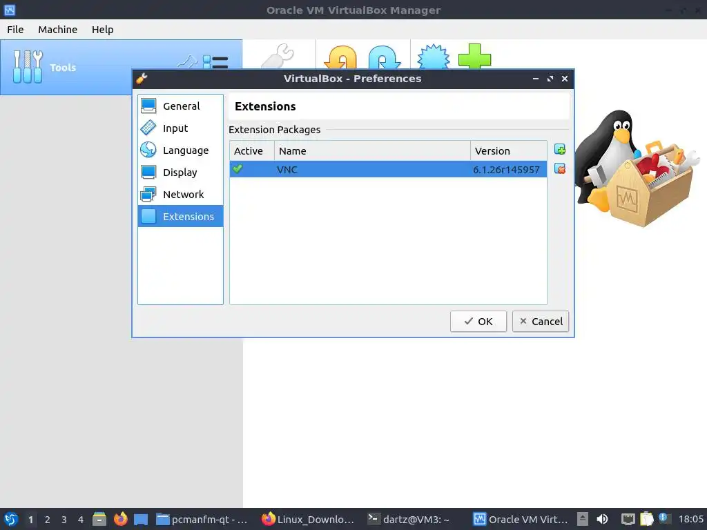Screen dimensions: 707x530
Task: Confirm preferences with OK button
Action: [478, 322]
